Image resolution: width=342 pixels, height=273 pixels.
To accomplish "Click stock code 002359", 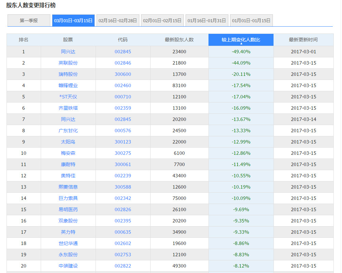I will pyautogui.click(x=123, y=108).
